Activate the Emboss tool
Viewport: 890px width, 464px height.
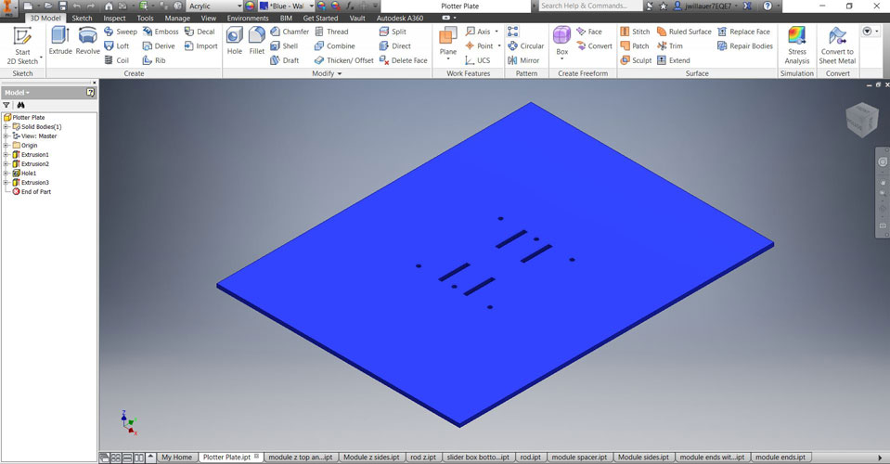pyautogui.click(x=161, y=32)
